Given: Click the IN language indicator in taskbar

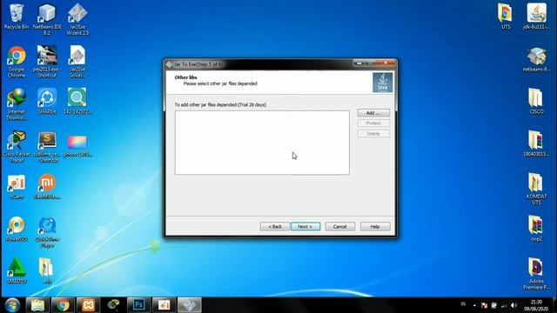Looking at the screenshot, I should (463, 304).
